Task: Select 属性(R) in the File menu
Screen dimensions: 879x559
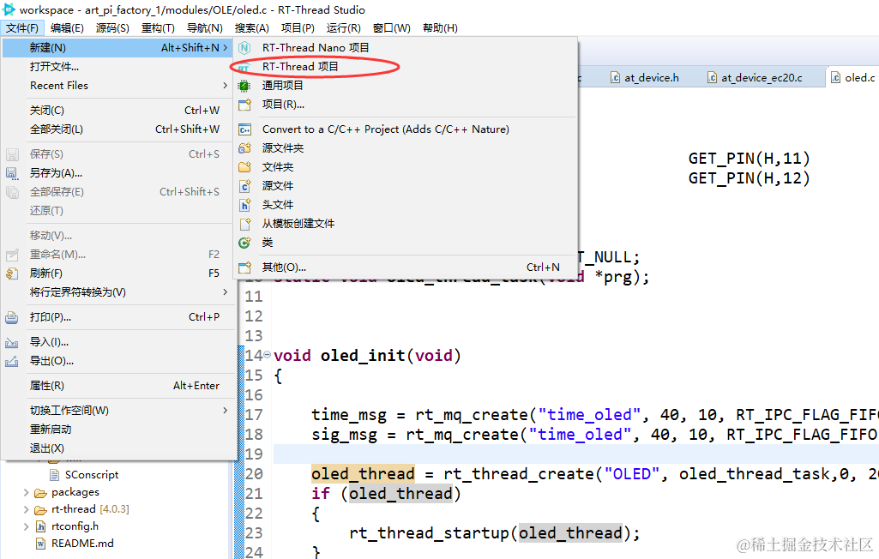Action: 118,386
